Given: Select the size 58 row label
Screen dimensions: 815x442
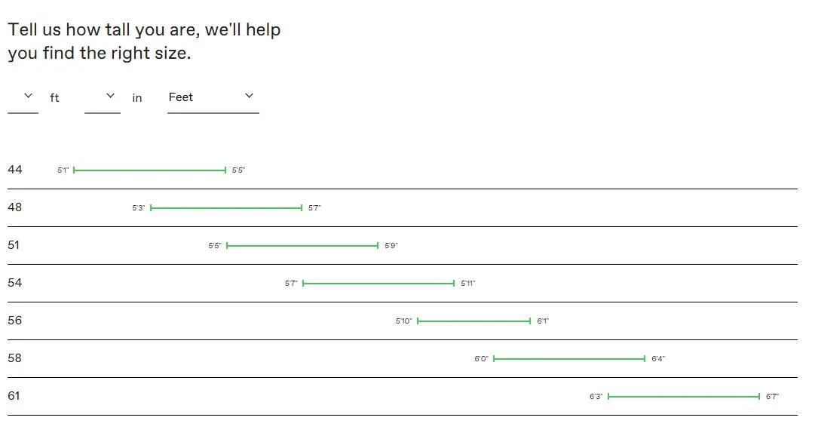Looking at the screenshot, I should (15, 358).
